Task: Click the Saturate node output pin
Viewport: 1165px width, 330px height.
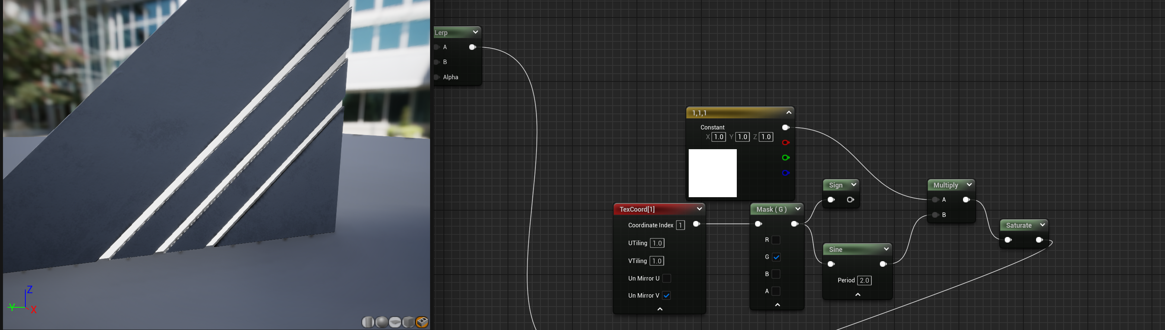Action: (x=1039, y=240)
